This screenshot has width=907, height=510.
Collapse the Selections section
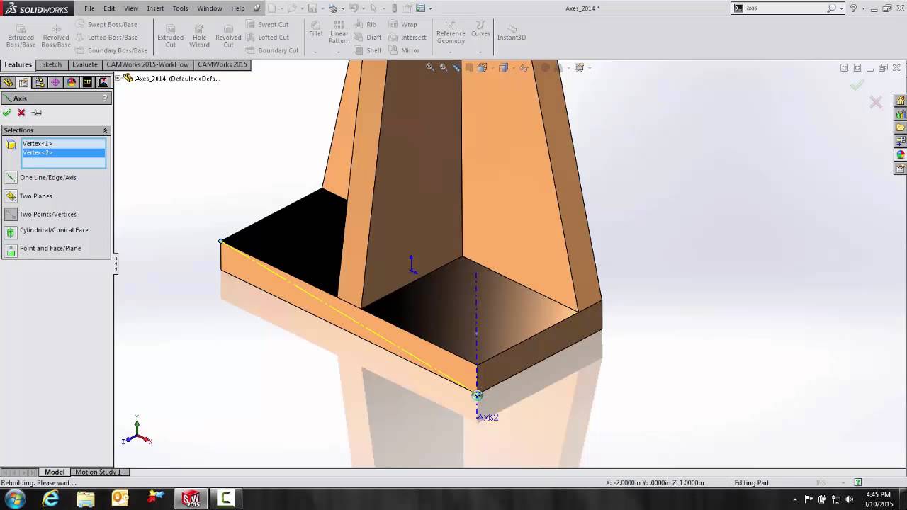point(105,130)
